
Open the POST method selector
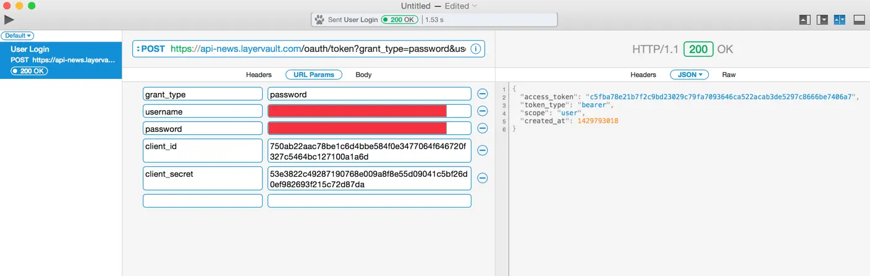(x=150, y=49)
